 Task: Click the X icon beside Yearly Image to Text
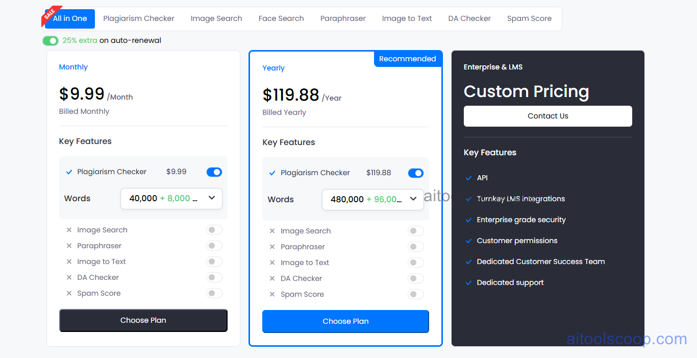pyautogui.click(x=272, y=263)
